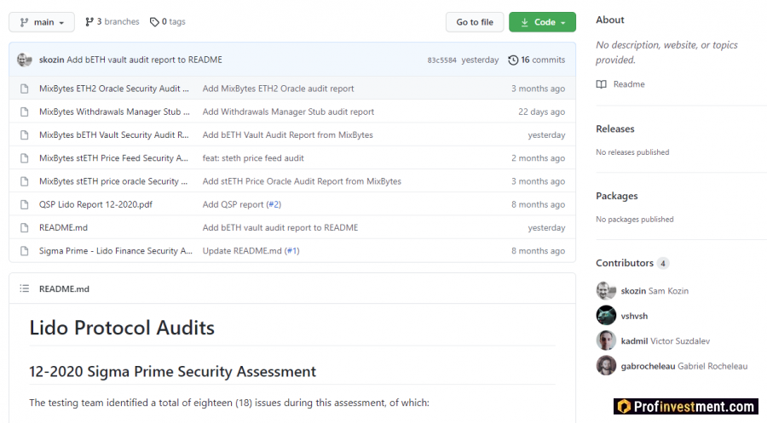Expand the green Code download dropdown

[542, 22]
